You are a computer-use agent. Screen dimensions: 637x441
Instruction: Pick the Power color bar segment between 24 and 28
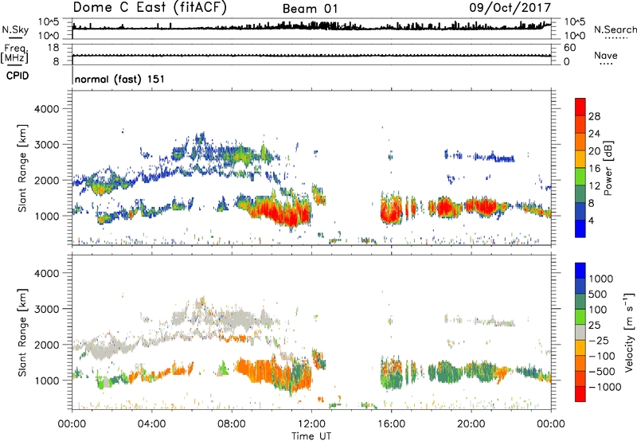(580, 124)
